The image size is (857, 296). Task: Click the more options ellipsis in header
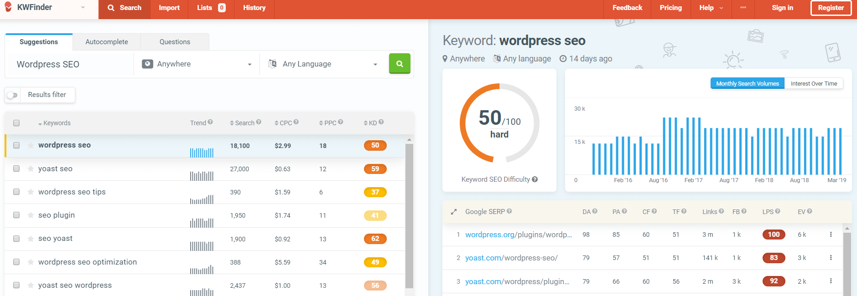[743, 8]
